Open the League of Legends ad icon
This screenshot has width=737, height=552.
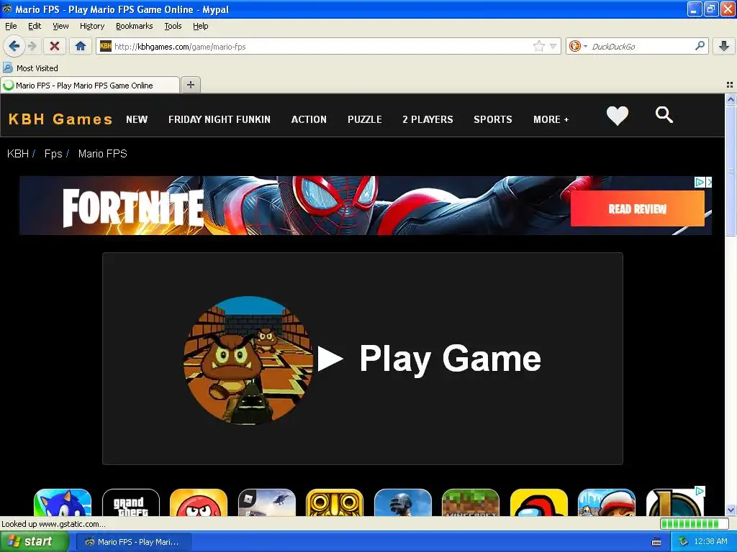coord(674,502)
